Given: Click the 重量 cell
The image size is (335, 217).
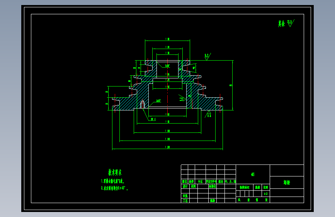Looking at the screenshot, I should (x=258, y=187).
